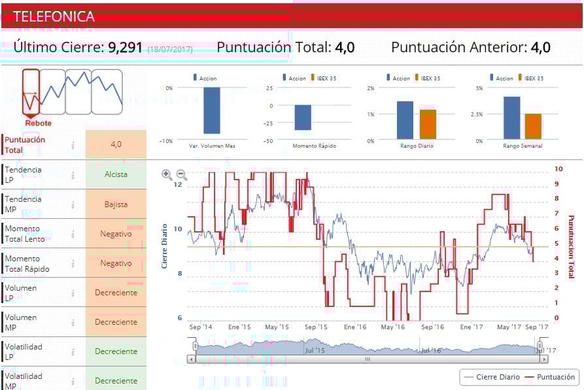
Task: Click the Tendencia LP row label
Action: click(x=23, y=175)
